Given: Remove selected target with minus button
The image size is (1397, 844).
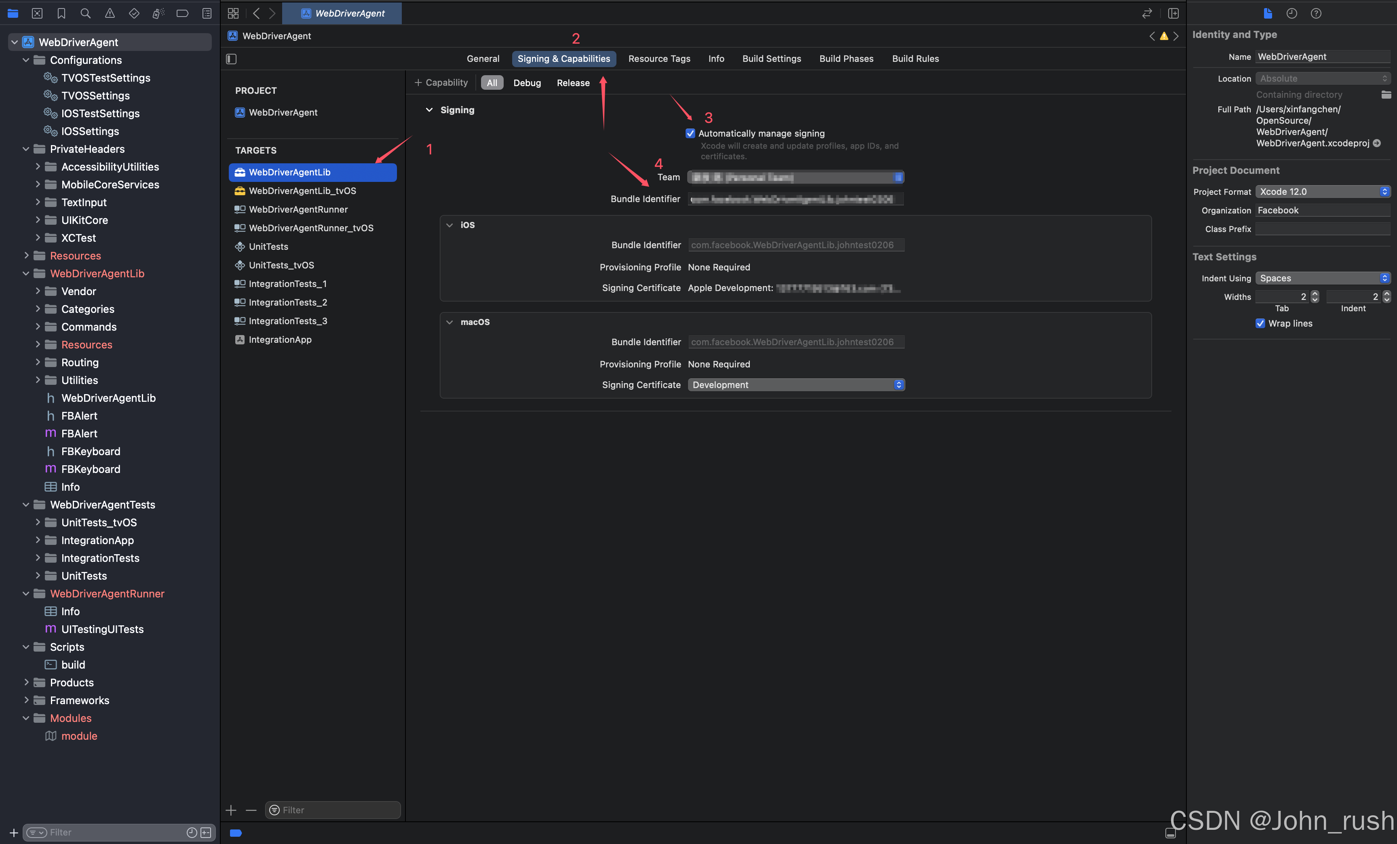Looking at the screenshot, I should (251, 810).
